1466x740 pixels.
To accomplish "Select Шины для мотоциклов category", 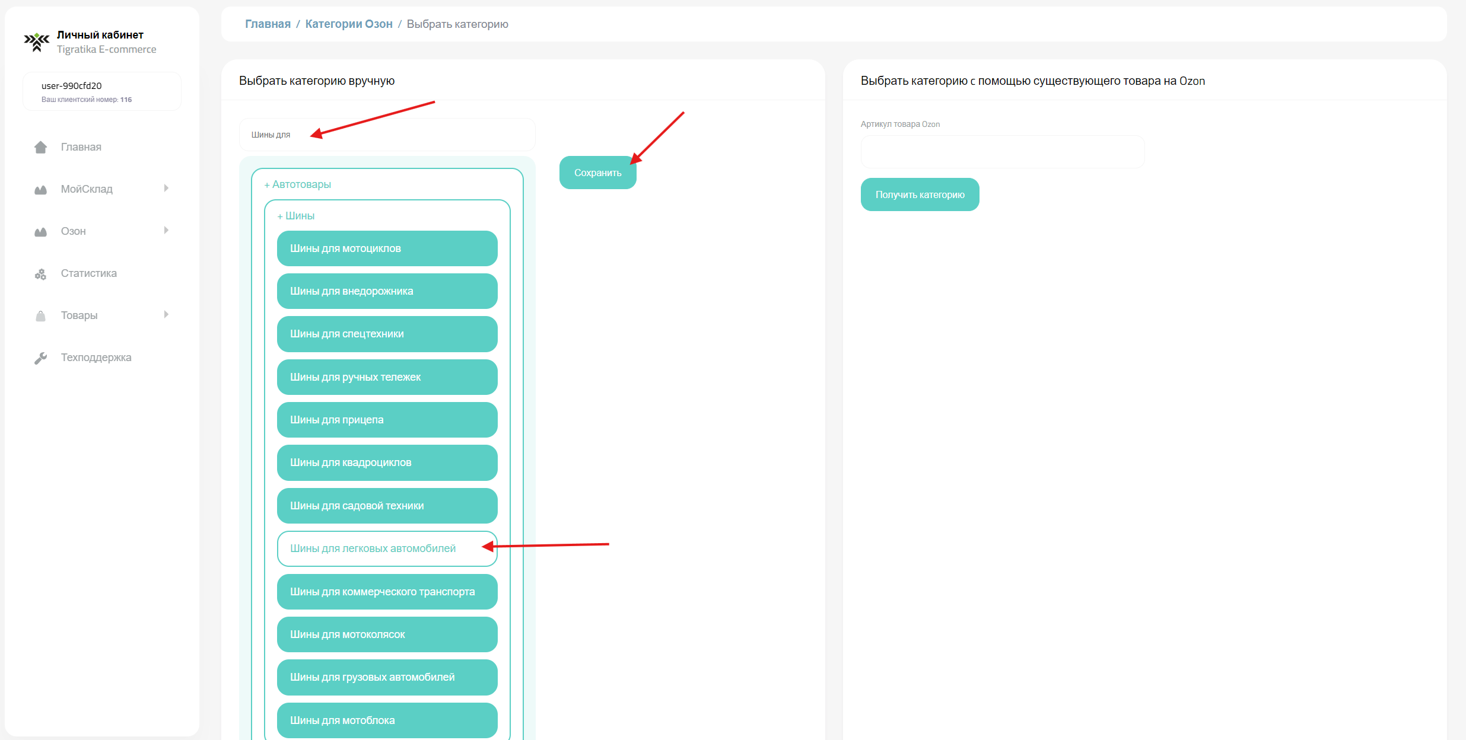I will [387, 248].
